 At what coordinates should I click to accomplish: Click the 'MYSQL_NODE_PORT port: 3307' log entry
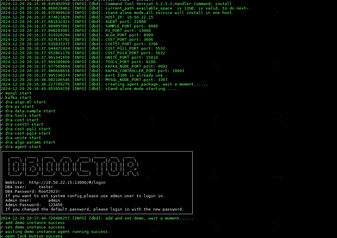click(84, 80)
